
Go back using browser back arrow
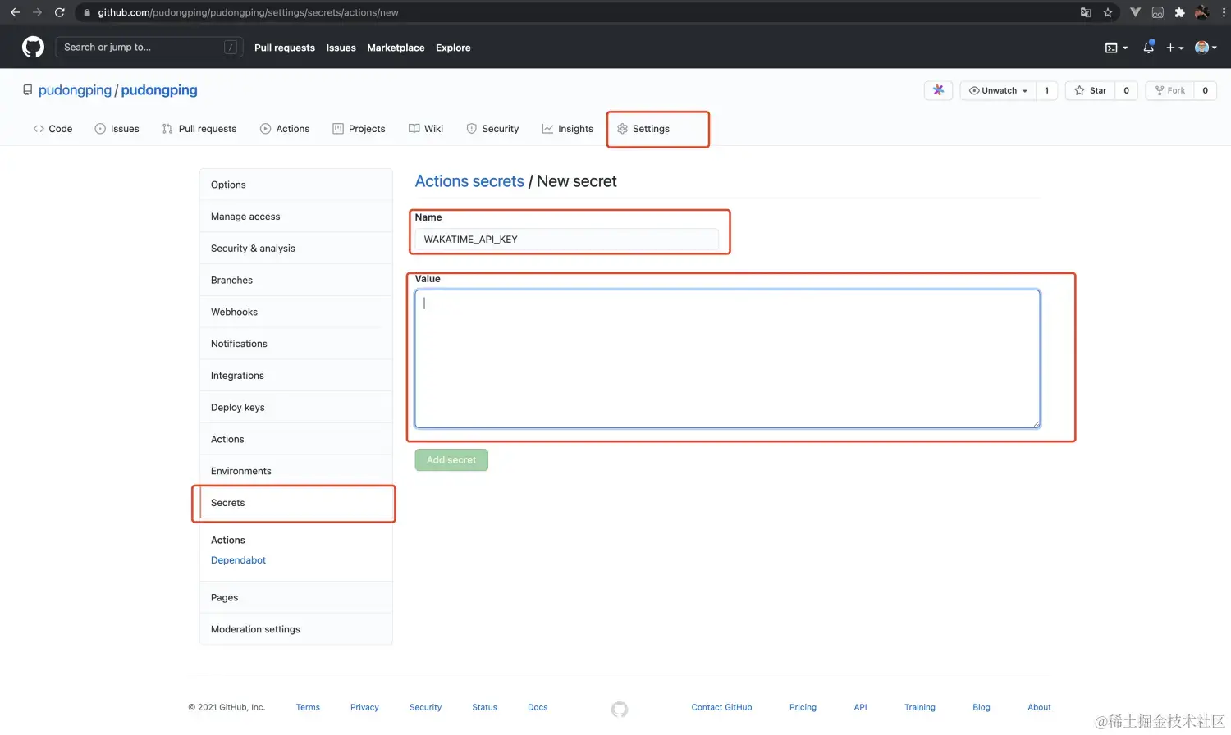(15, 12)
